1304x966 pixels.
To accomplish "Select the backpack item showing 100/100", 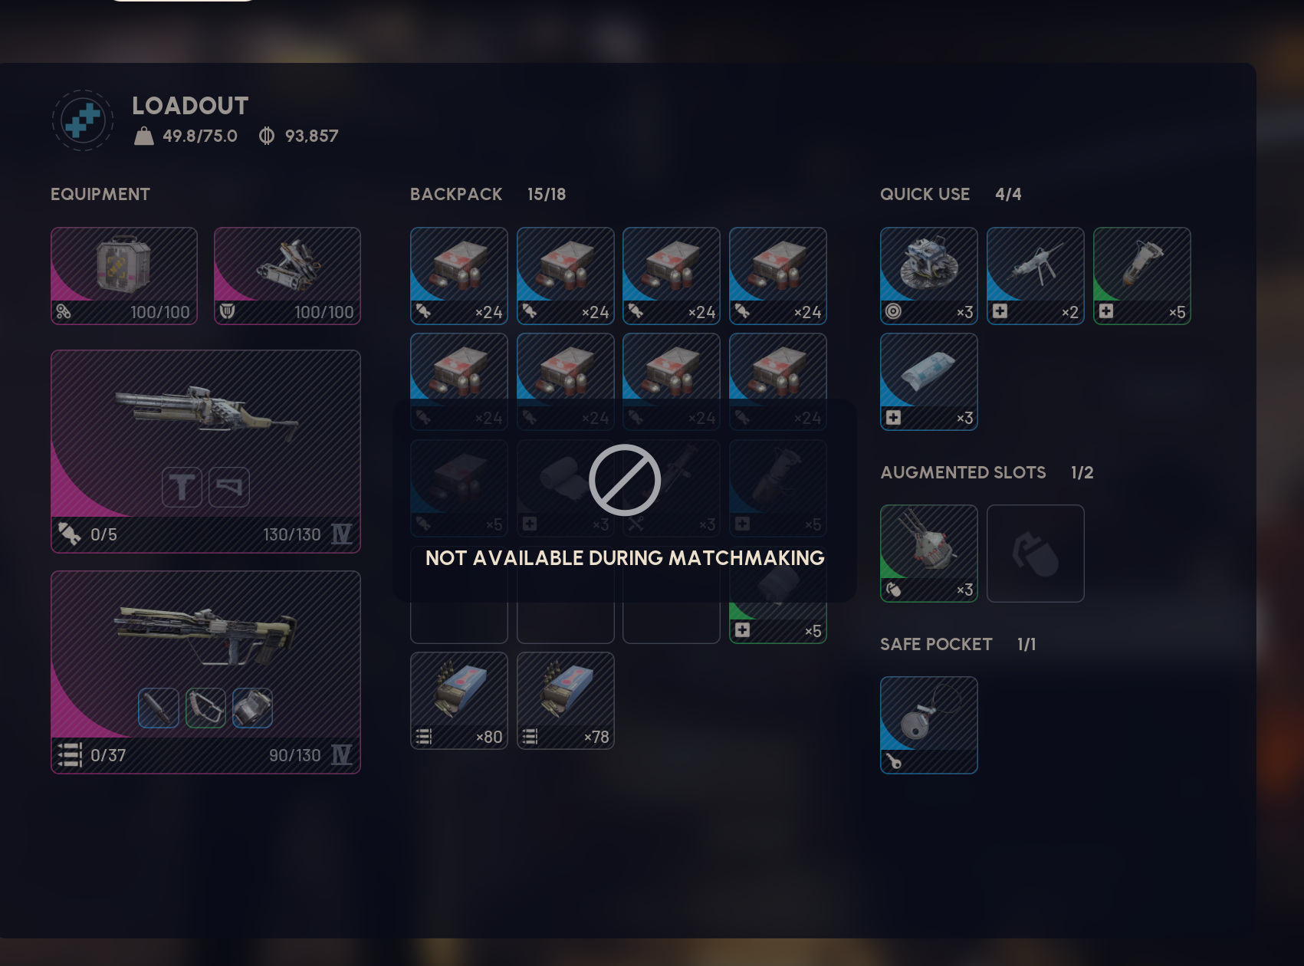I will tap(124, 276).
